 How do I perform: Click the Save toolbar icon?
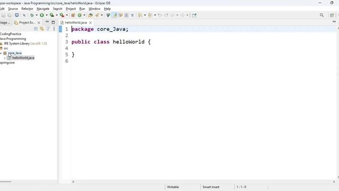[x=3, y=15]
